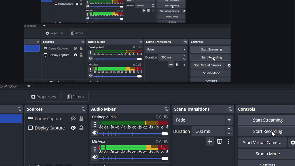Open Mic/Aux three-dot menu in the largest OBS view

95,149
